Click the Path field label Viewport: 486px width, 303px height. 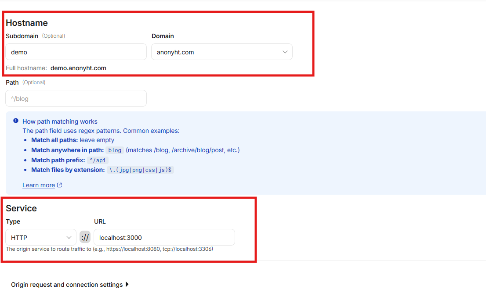tap(12, 82)
